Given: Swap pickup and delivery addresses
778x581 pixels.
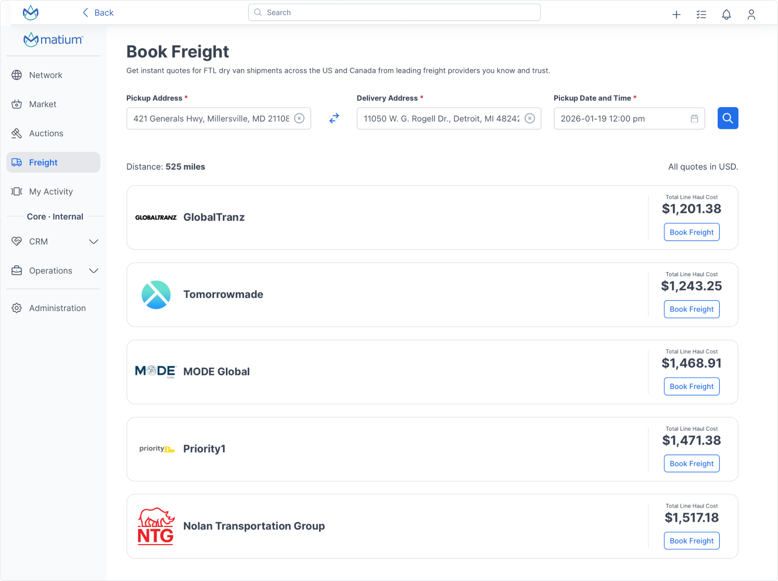Looking at the screenshot, I should click(334, 118).
